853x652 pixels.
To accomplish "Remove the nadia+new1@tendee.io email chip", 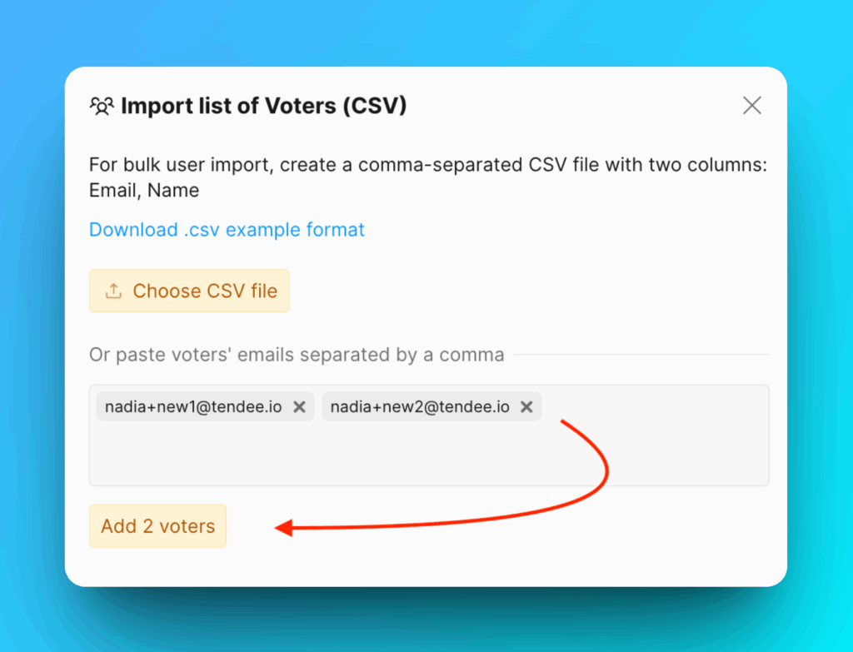I will (x=300, y=407).
